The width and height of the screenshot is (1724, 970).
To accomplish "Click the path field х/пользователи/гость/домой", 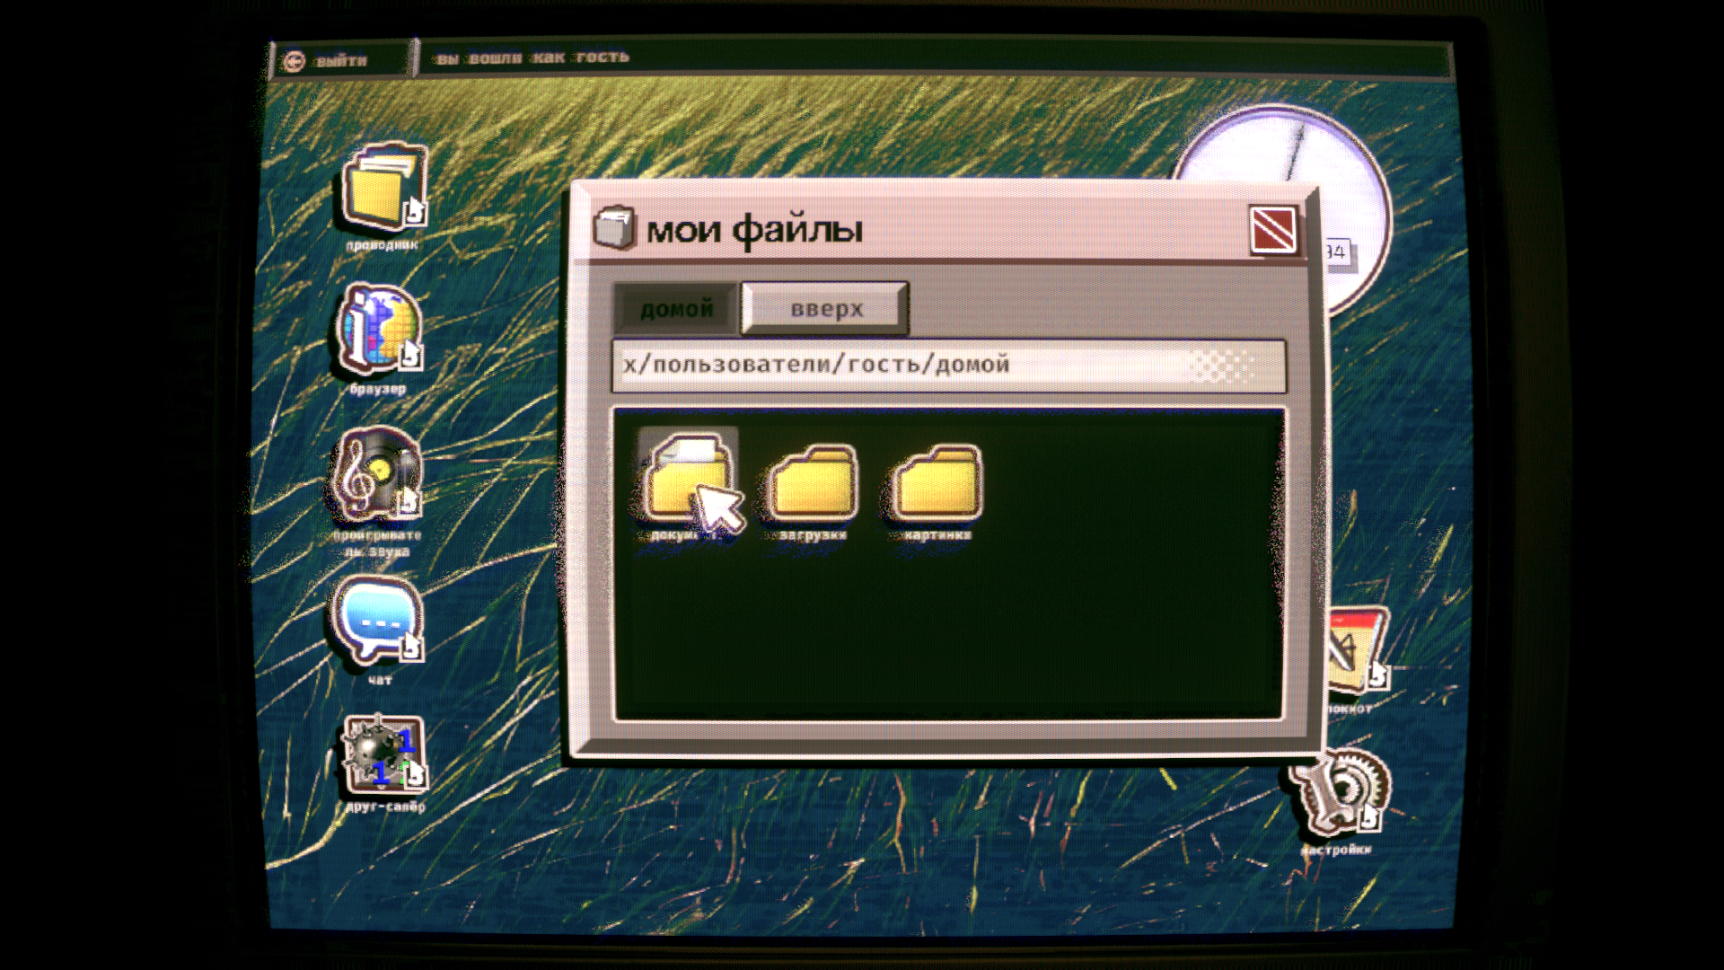I will click(x=947, y=365).
